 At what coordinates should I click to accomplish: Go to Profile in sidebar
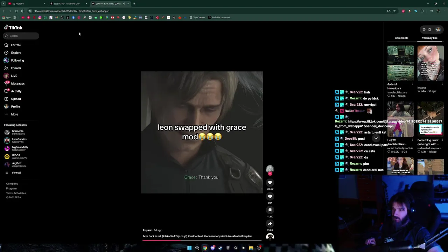pos(12,106)
